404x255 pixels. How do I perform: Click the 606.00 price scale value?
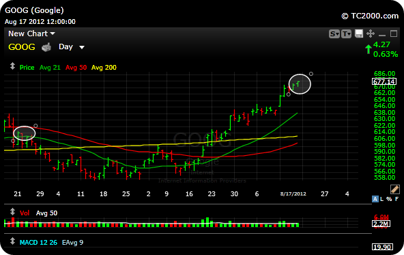384,139
